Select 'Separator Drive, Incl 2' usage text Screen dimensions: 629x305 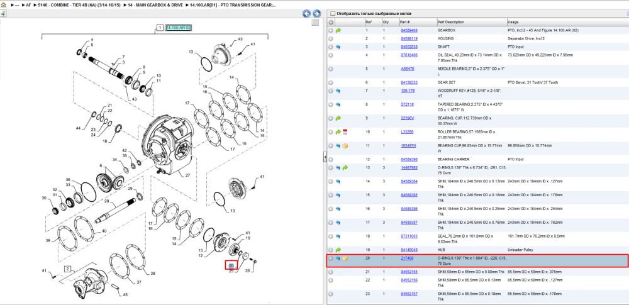coord(525,39)
